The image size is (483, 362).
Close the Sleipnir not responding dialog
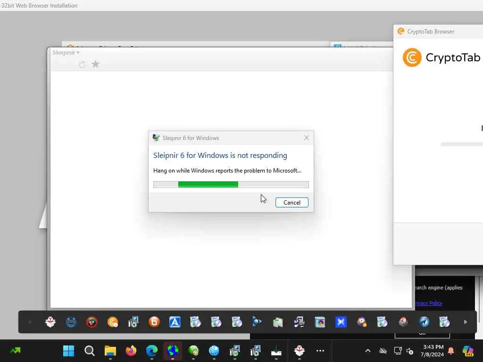click(306, 138)
